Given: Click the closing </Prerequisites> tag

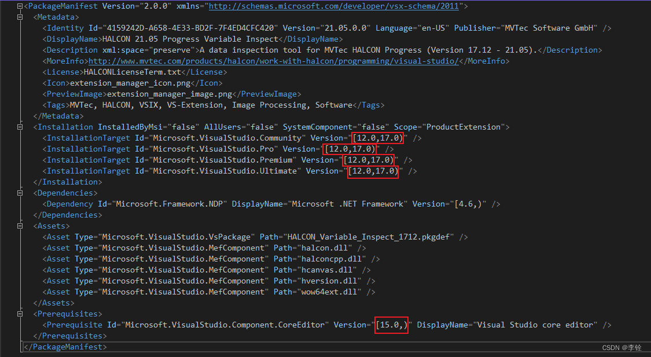Looking at the screenshot, I should coord(70,336).
